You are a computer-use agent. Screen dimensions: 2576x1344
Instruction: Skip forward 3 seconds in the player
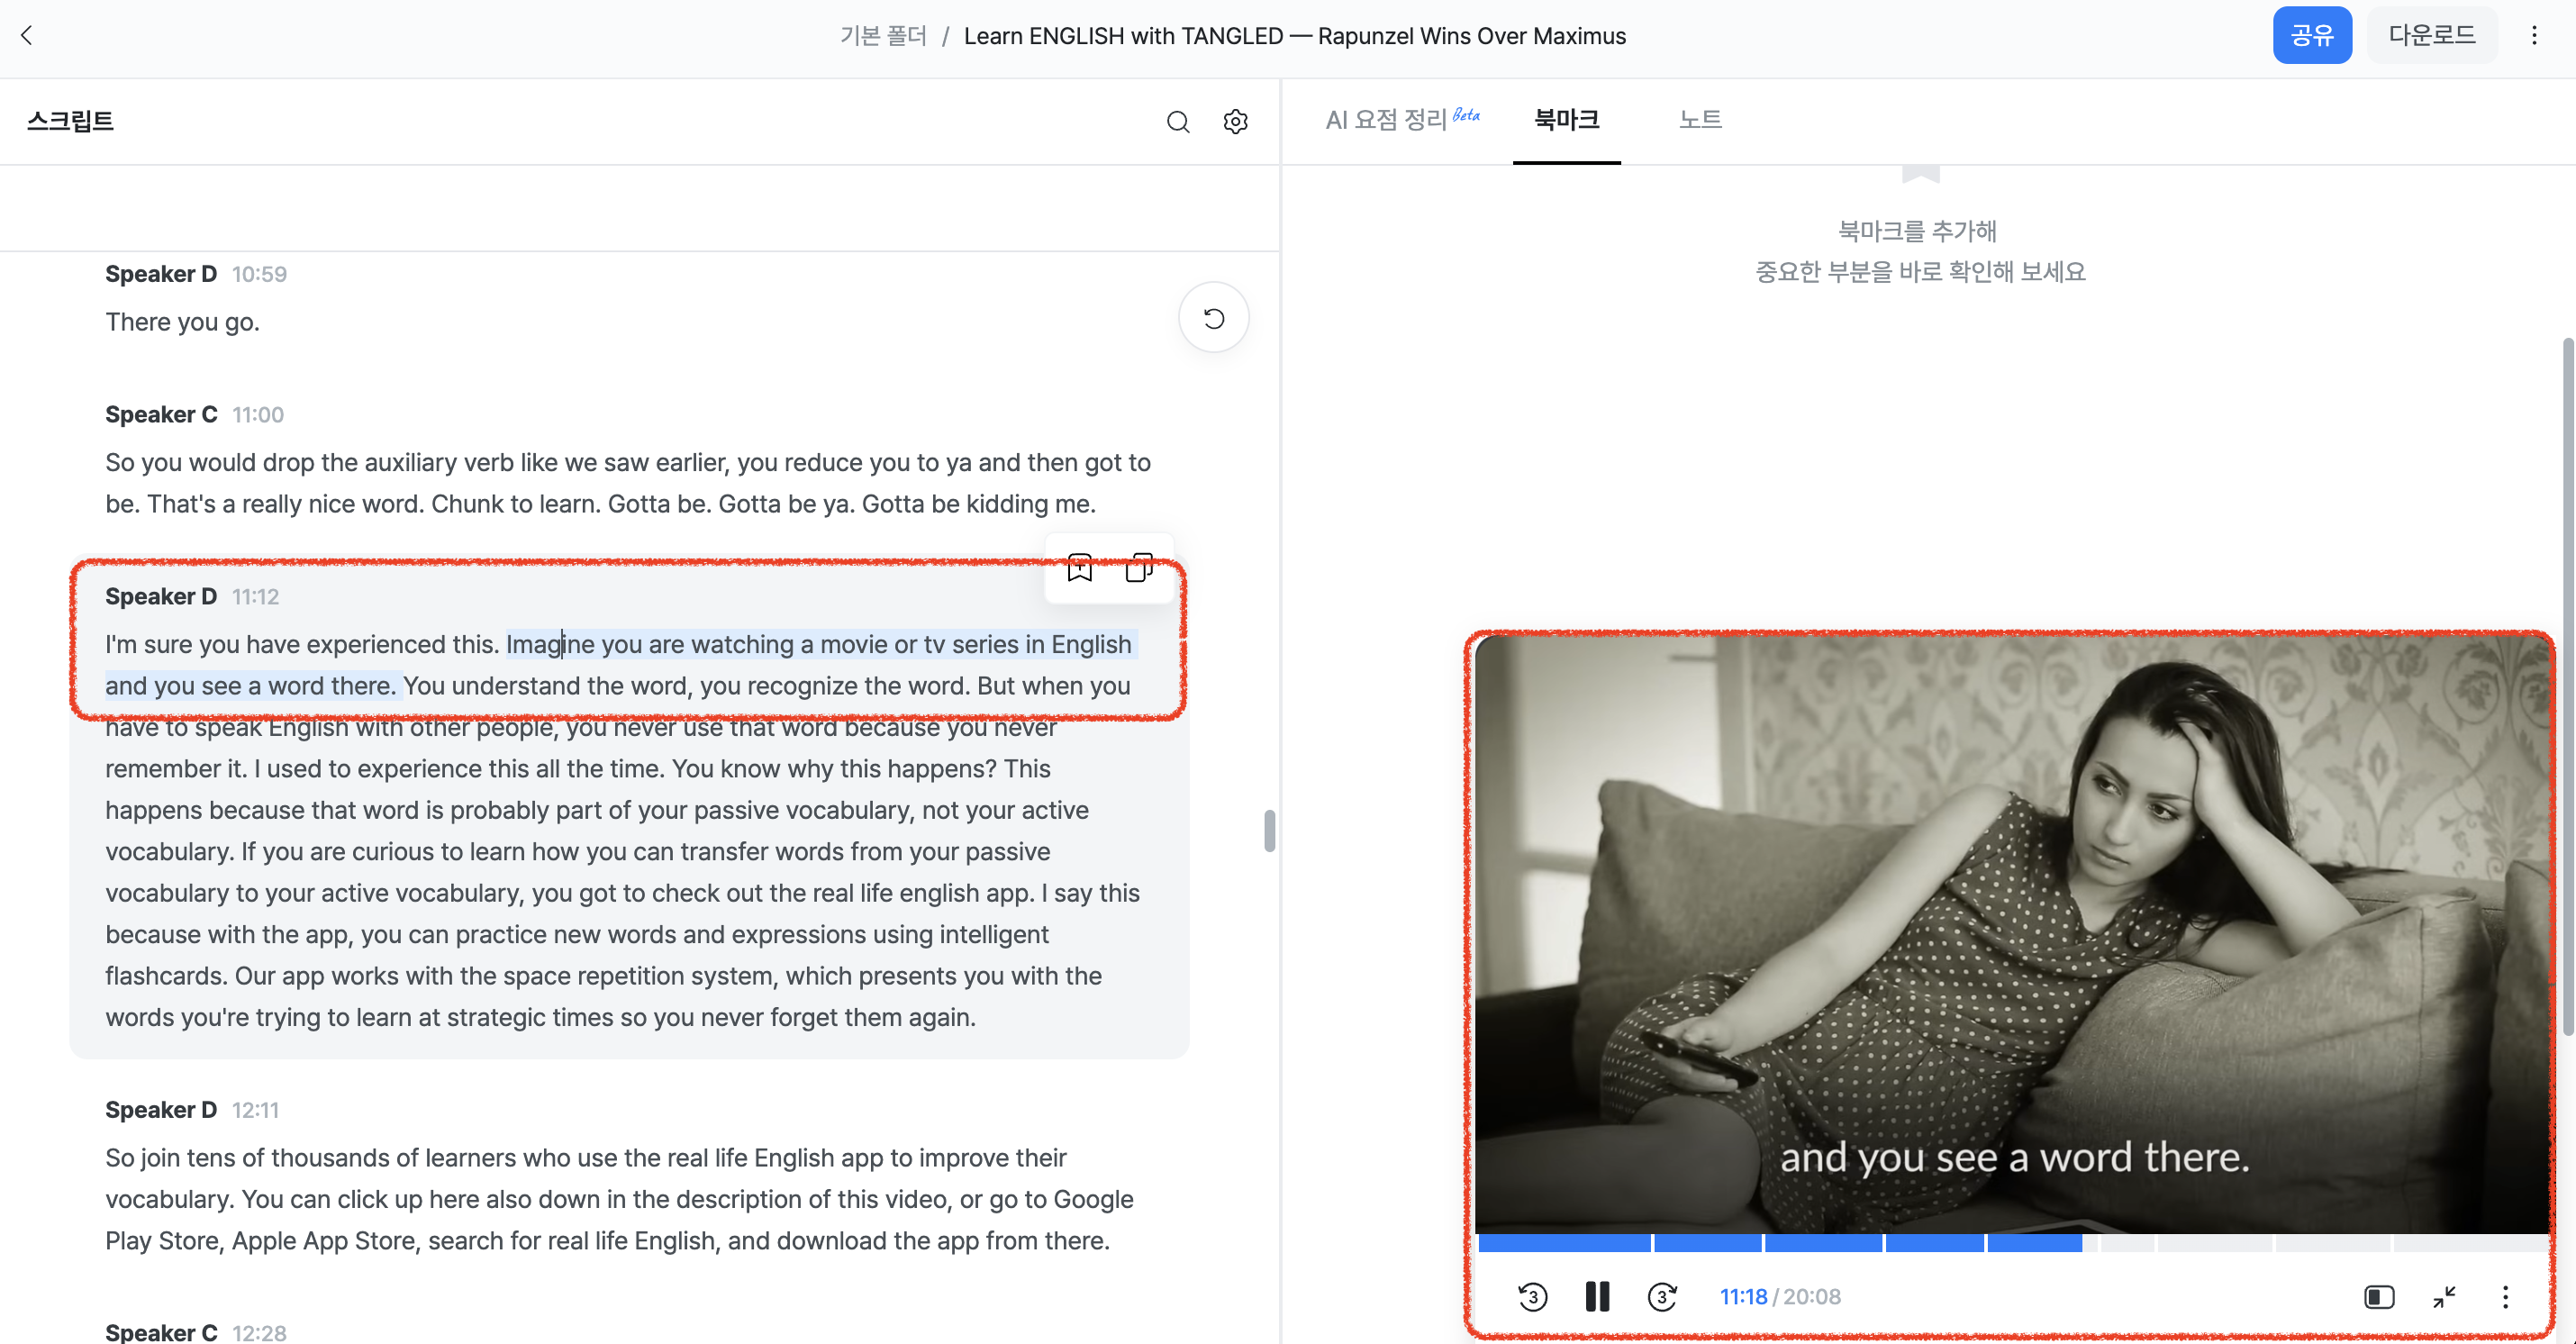(x=1662, y=1297)
